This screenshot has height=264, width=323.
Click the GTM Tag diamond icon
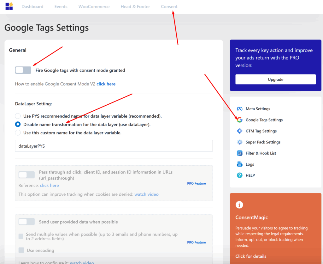(240, 131)
